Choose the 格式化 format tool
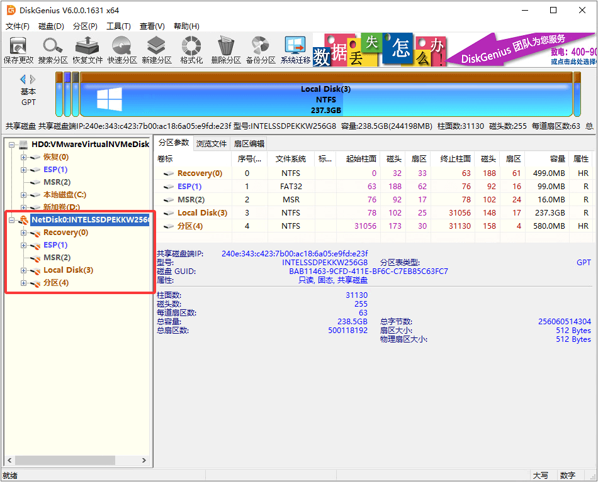 [x=191, y=50]
